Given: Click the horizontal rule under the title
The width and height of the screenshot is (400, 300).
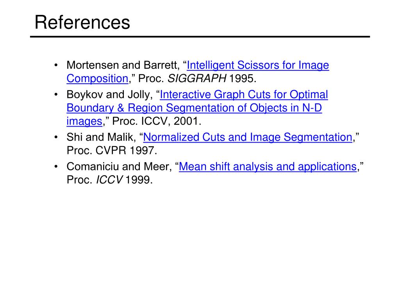Looking at the screenshot, I should point(200,37).
